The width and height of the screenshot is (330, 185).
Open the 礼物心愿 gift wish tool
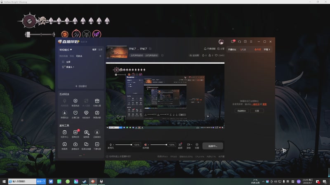pos(97,102)
